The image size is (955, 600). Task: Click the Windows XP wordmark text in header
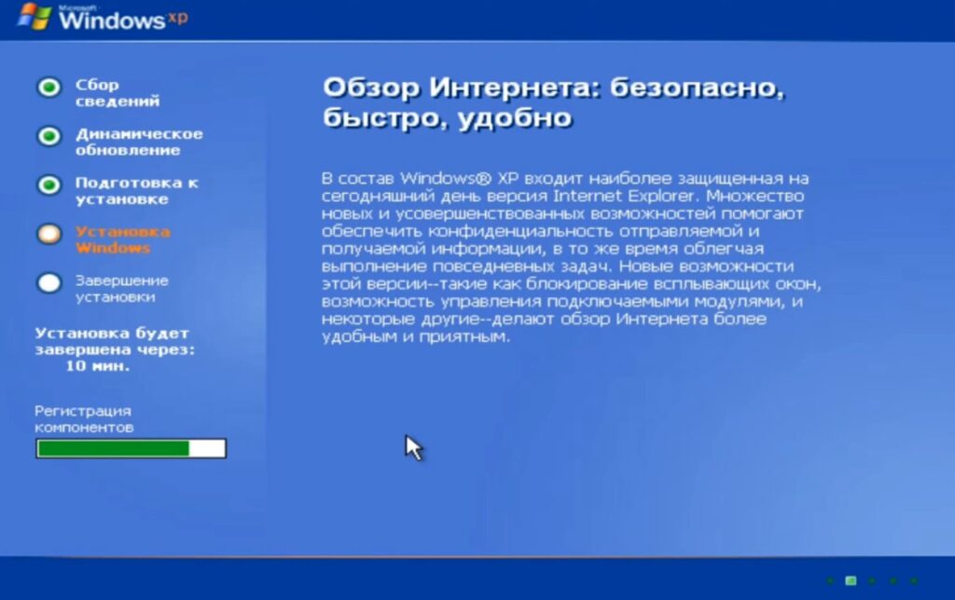tap(123, 20)
